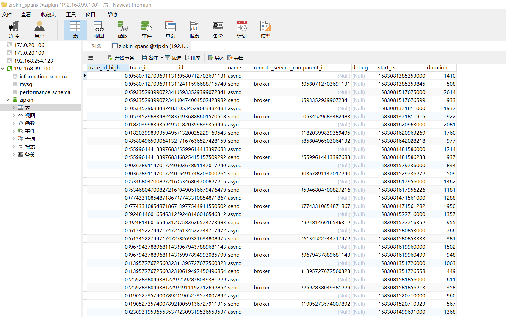506x317 pixels.
Task: Click the 开始事务 button
Action: (121, 58)
